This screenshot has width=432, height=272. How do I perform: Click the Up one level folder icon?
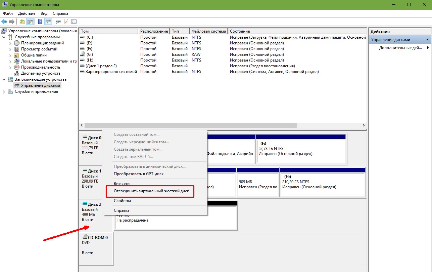pos(22,22)
